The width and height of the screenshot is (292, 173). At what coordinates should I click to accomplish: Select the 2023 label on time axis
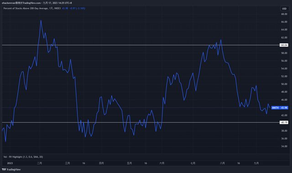point(10,163)
